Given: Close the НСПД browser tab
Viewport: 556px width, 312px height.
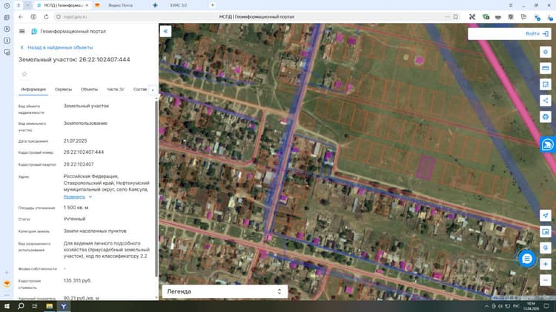Looking at the screenshot, I should tap(87, 5).
